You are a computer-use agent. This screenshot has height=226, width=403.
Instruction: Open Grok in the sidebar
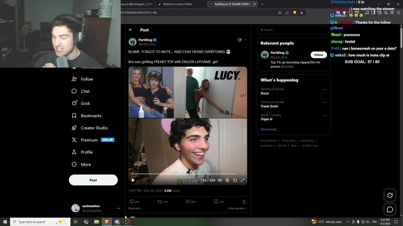[x=81, y=103]
